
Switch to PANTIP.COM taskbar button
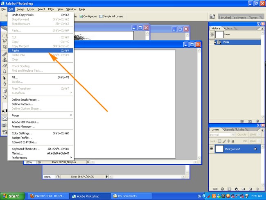tap(48, 196)
